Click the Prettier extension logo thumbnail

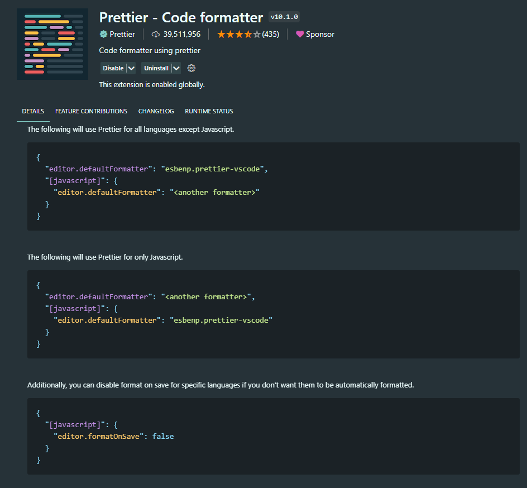(52, 44)
